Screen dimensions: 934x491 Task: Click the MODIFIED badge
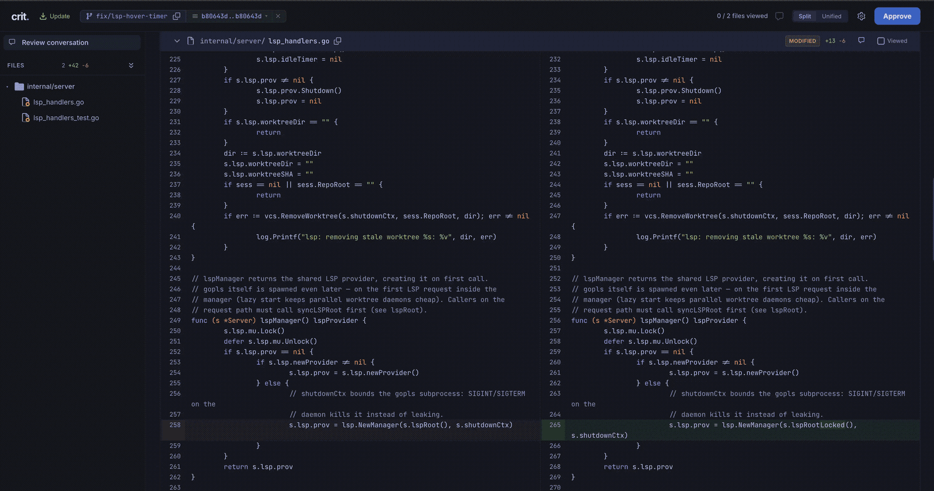(x=802, y=41)
